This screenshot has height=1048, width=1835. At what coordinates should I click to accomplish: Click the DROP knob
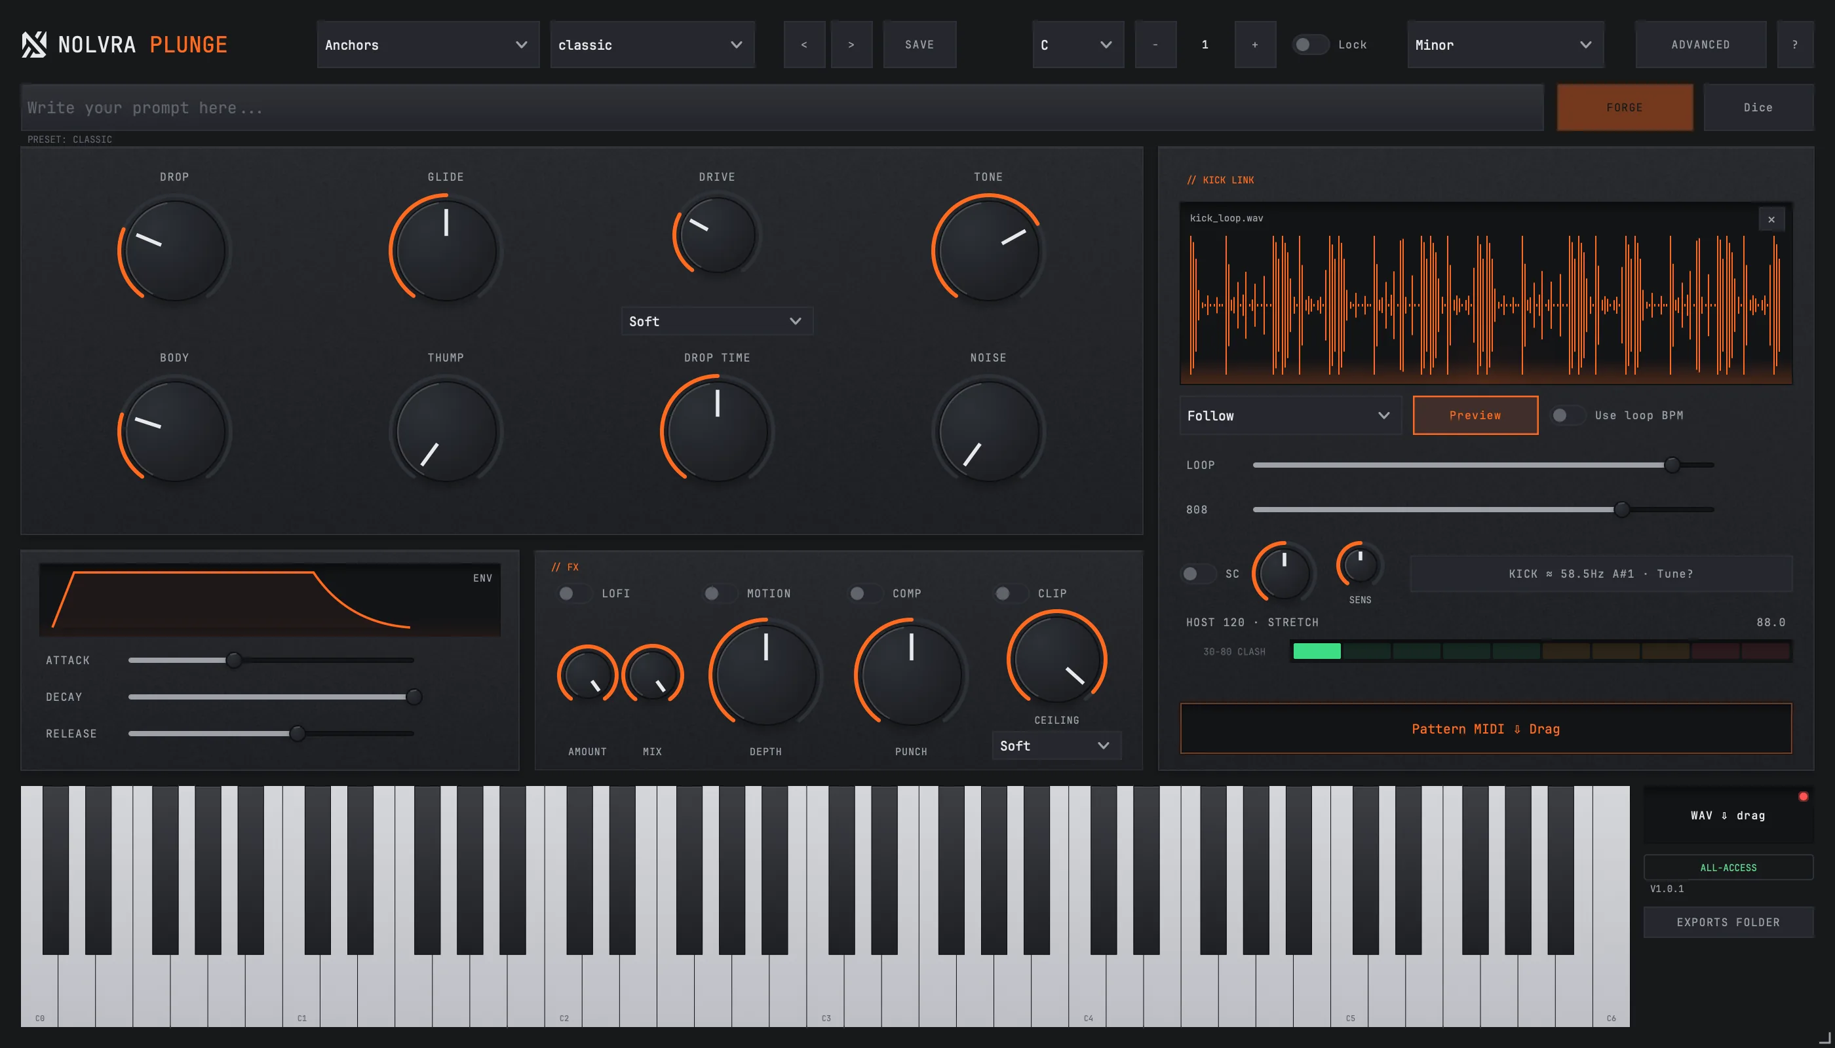click(x=174, y=250)
